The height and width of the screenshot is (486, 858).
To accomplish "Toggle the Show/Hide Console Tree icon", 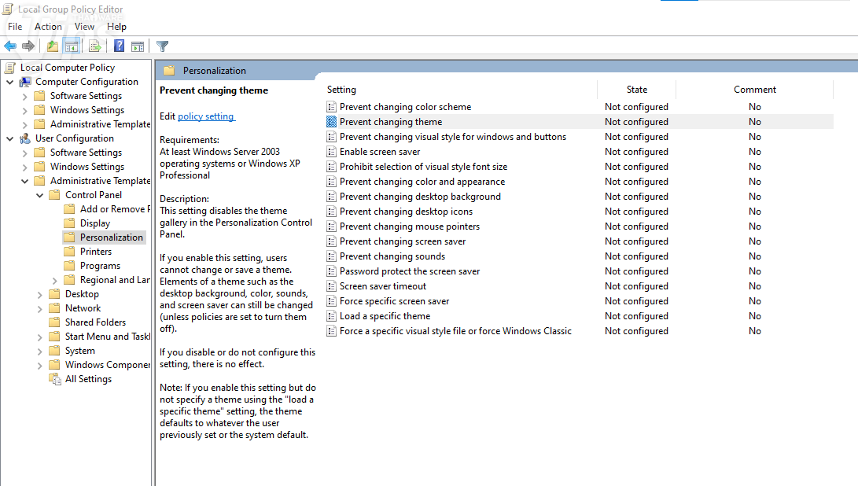I will point(72,46).
